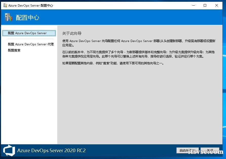Close the window with the X button

coord(216,6)
